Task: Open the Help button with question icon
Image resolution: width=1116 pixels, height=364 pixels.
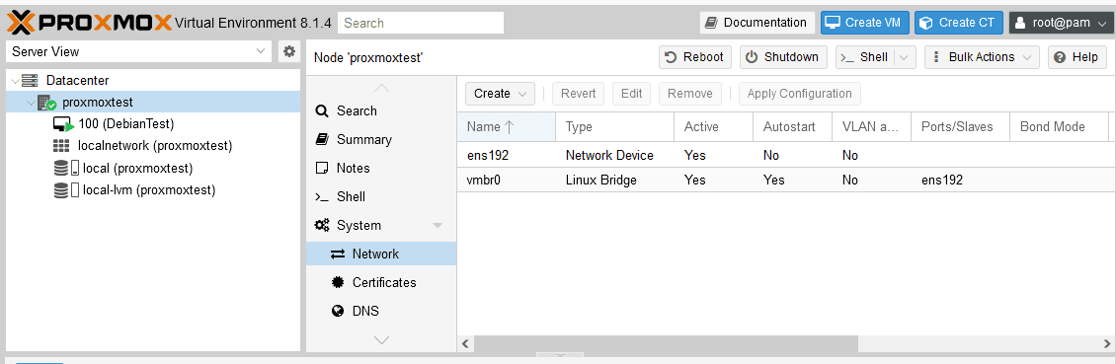Action: coord(1076,57)
